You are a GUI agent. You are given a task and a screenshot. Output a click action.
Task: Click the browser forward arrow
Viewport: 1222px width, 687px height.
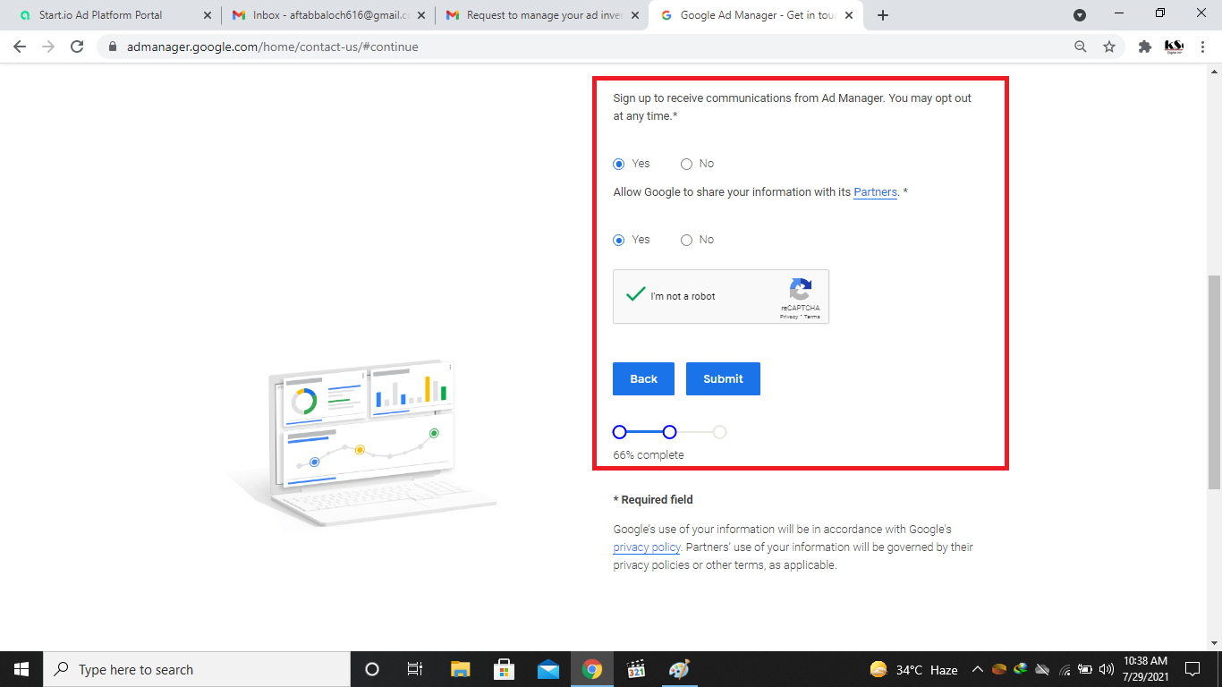tap(48, 47)
